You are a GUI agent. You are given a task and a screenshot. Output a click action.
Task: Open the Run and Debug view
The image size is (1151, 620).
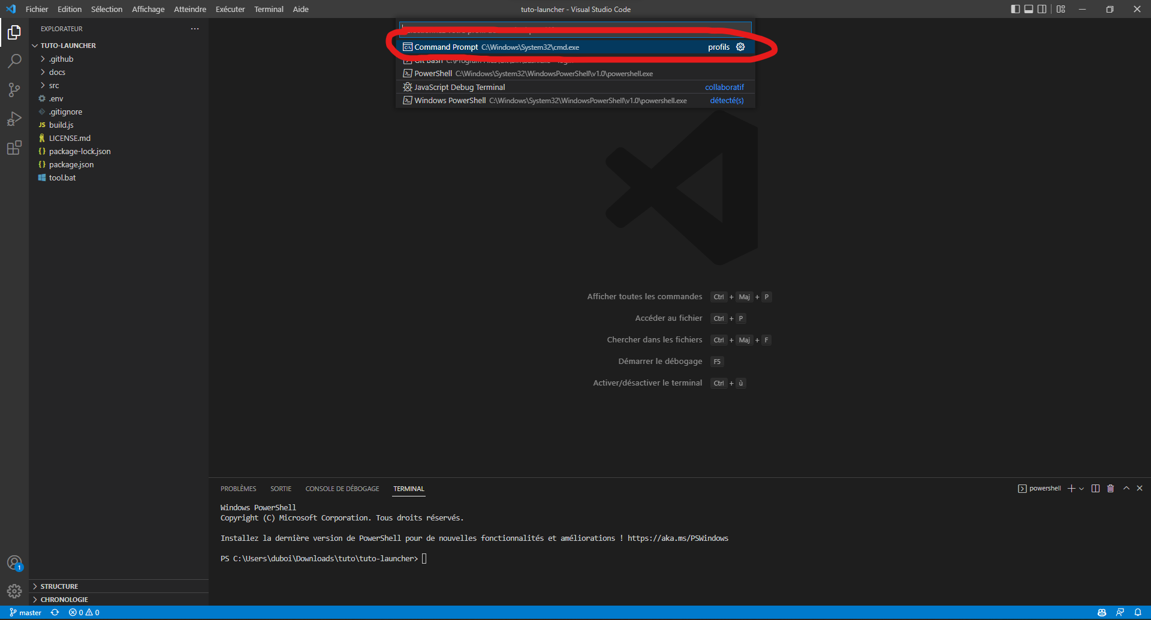14,118
